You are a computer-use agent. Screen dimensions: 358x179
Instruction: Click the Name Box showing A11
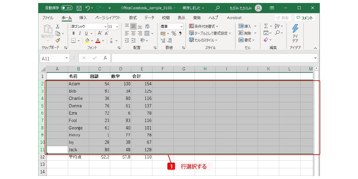pyautogui.click(x=52, y=58)
